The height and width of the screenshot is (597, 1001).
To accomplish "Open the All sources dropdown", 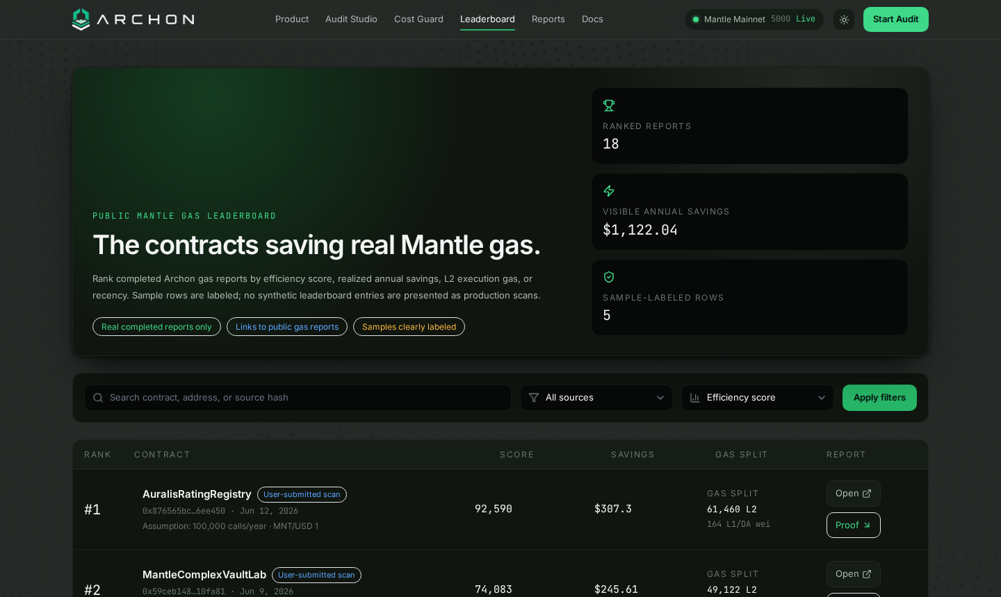I will (x=596, y=398).
